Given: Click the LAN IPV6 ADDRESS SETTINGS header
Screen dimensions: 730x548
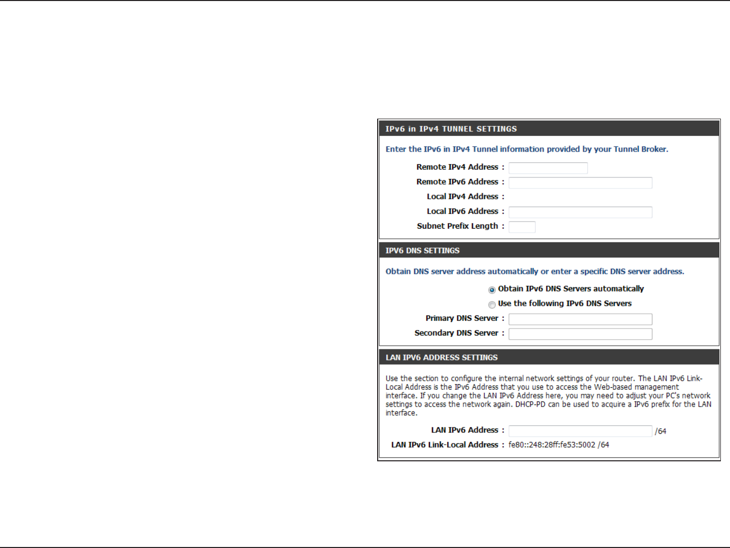Looking at the screenshot, I should click(549, 357).
